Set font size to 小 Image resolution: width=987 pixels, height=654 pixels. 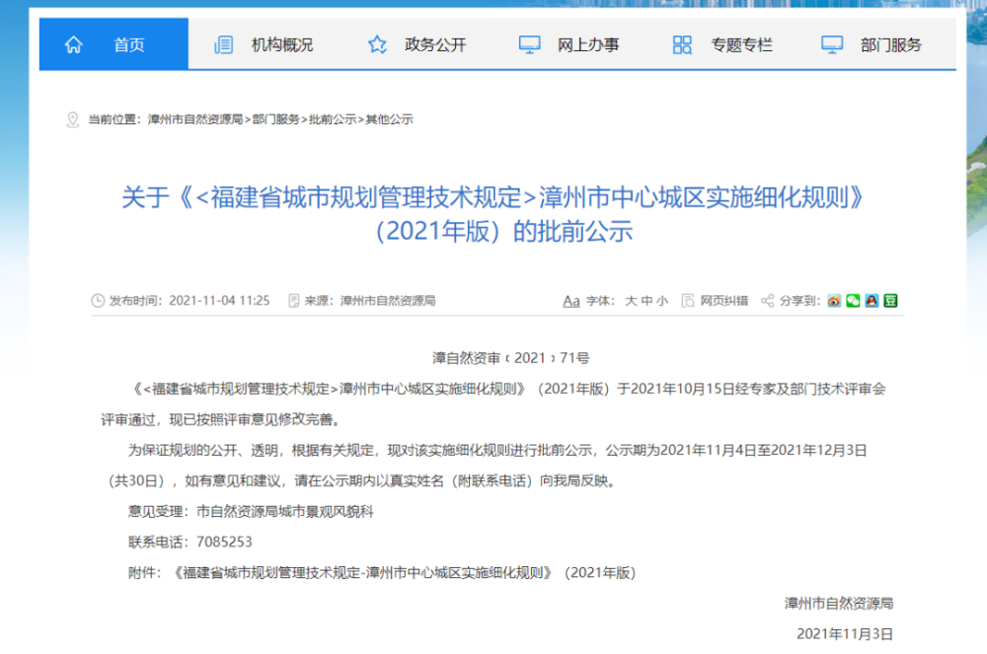tap(662, 301)
